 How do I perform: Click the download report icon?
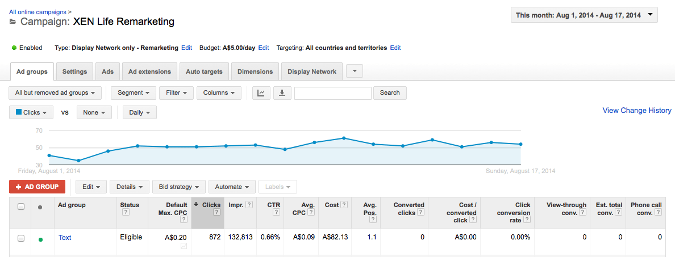tap(282, 93)
